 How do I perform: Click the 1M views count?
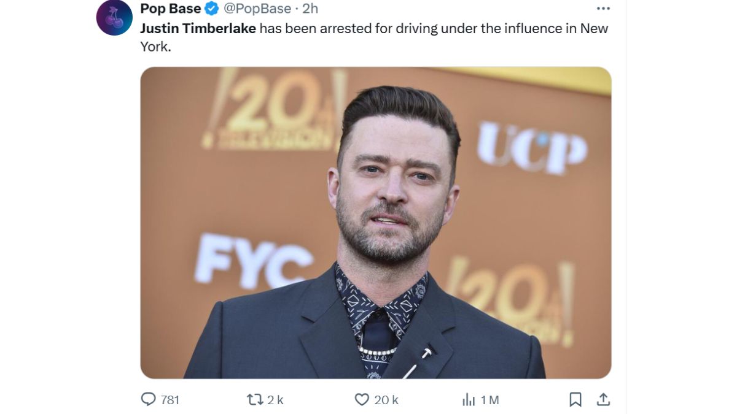pyautogui.click(x=490, y=399)
